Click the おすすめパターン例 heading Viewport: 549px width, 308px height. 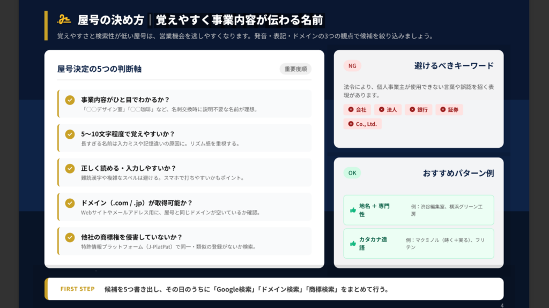pos(458,173)
